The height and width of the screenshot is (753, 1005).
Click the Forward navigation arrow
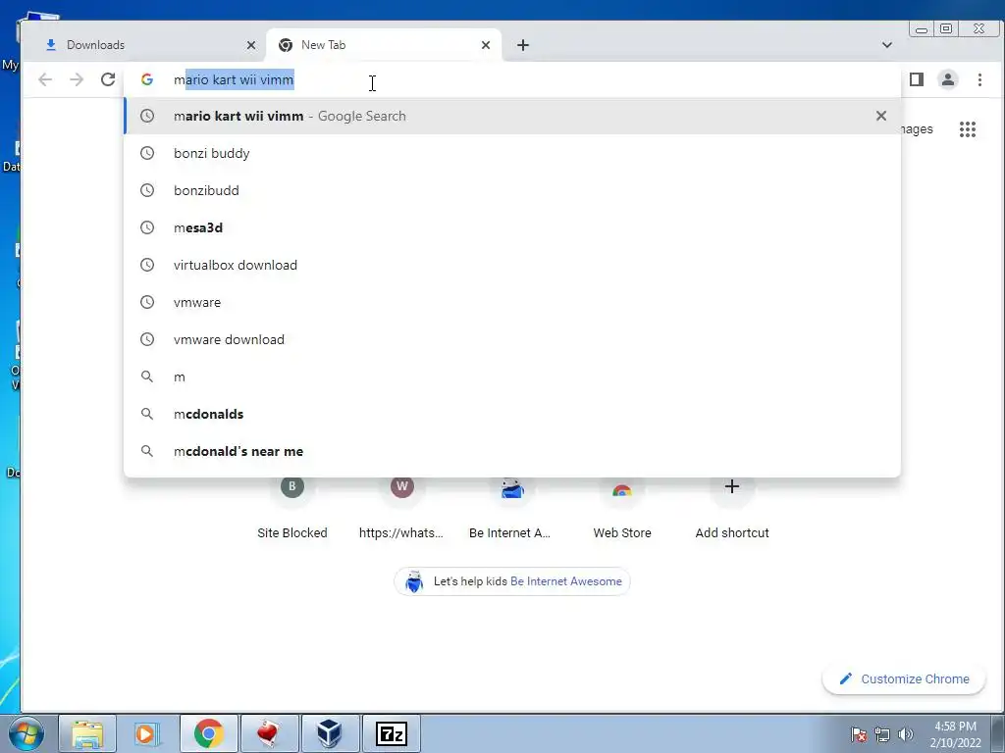click(77, 79)
